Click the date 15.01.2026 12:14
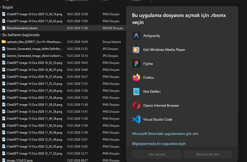The image size is (247, 162). [x=77, y=56]
